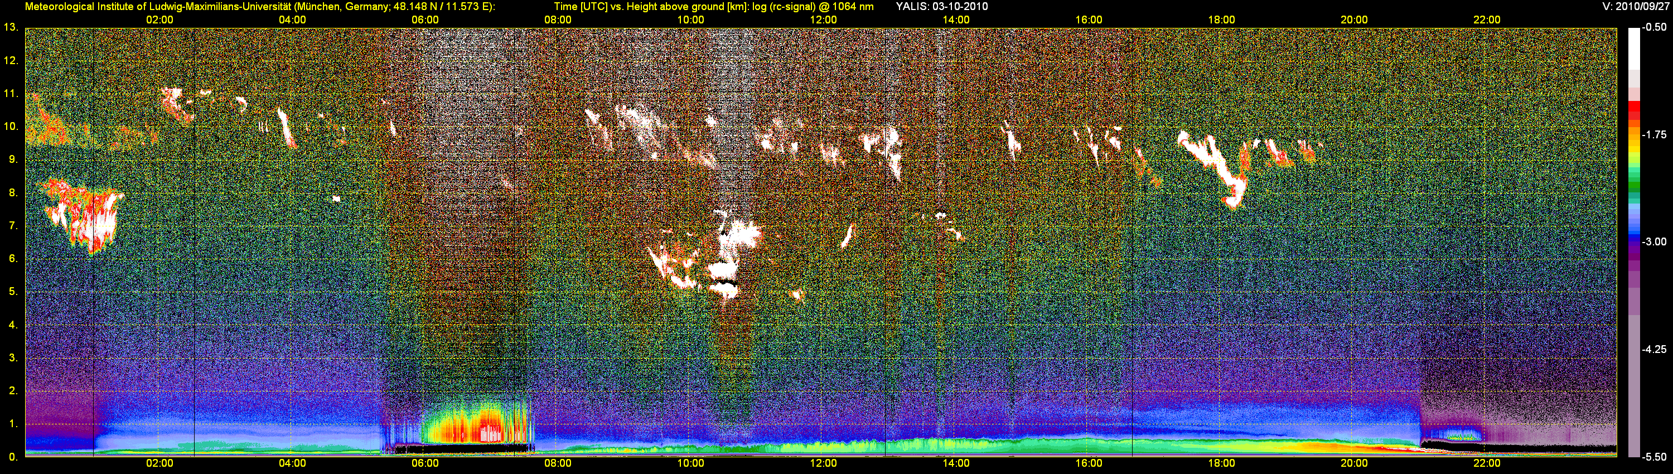Click the 0. km height axis label
Image resolution: width=1673 pixels, height=474 pixels.
(13, 457)
